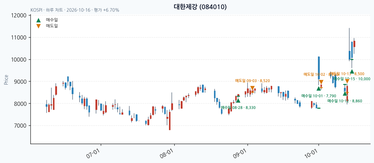Click y-axis tick '12000'

[x=19, y=16]
